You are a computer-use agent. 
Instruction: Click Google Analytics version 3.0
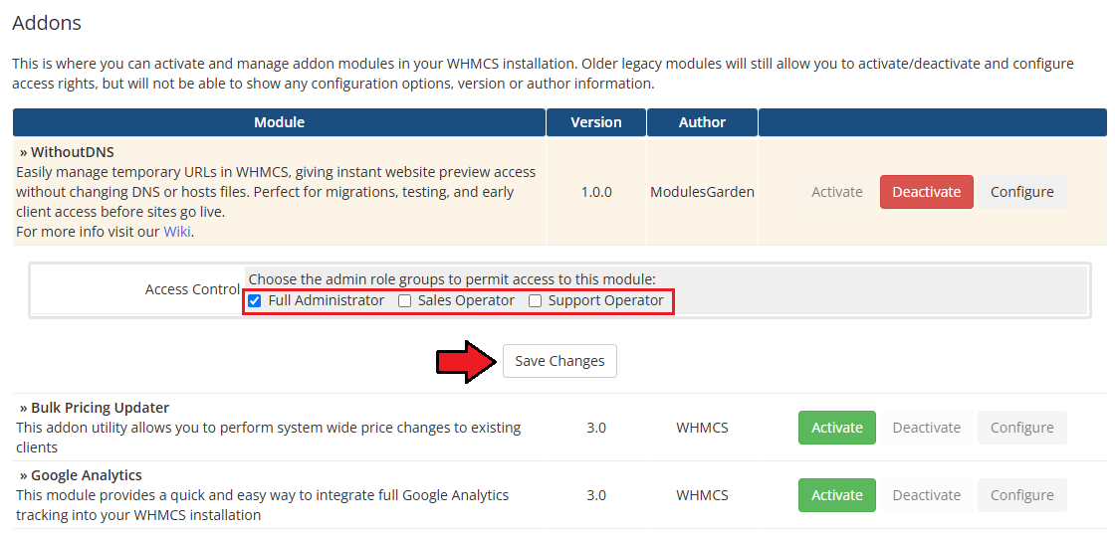[x=596, y=495]
